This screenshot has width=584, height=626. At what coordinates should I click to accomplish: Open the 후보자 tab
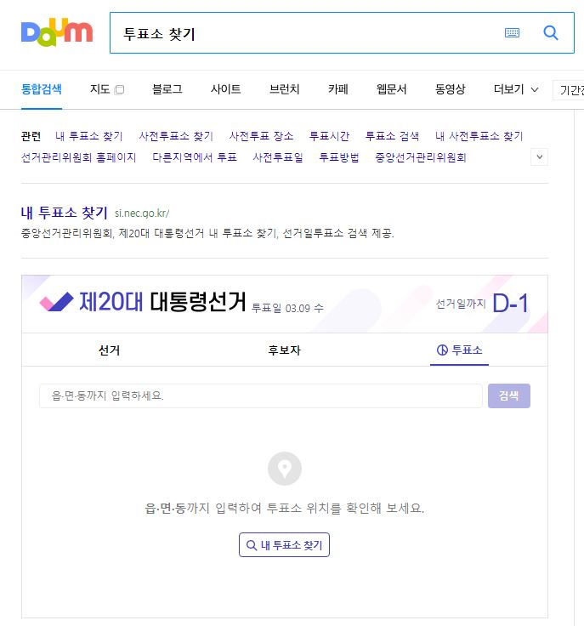(x=285, y=350)
